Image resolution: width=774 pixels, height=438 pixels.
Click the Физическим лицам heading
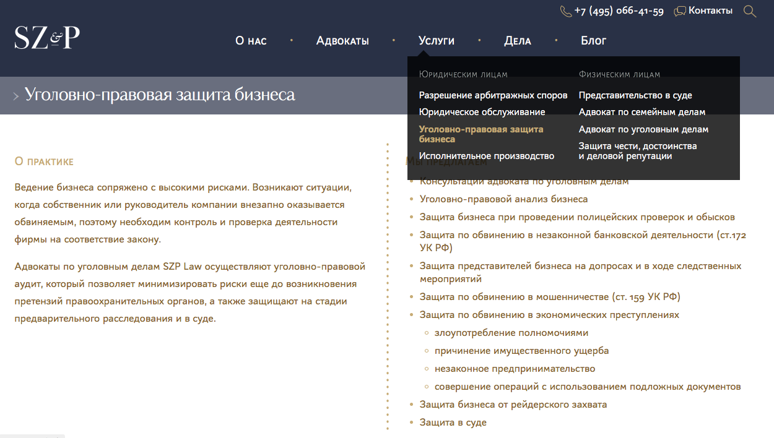pyautogui.click(x=620, y=74)
